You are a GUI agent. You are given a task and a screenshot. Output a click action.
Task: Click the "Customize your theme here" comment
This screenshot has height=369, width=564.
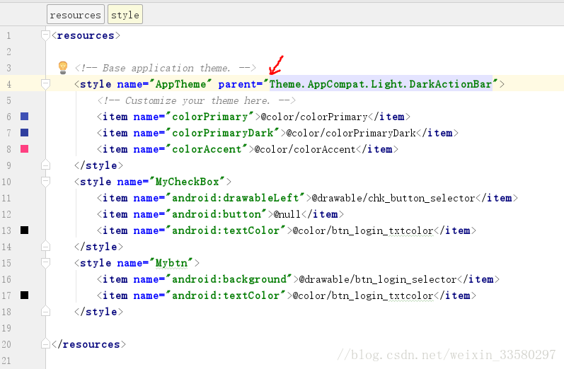pos(197,100)
